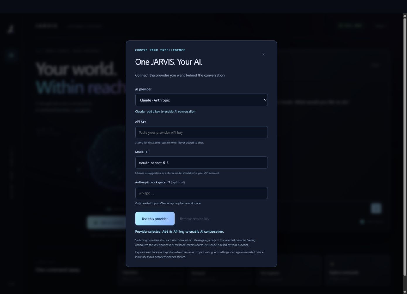The height and width of the screenshot is (294, 407).
Task: Click the 'Only needed if your Claude key' note
Action: click(168, 203)
